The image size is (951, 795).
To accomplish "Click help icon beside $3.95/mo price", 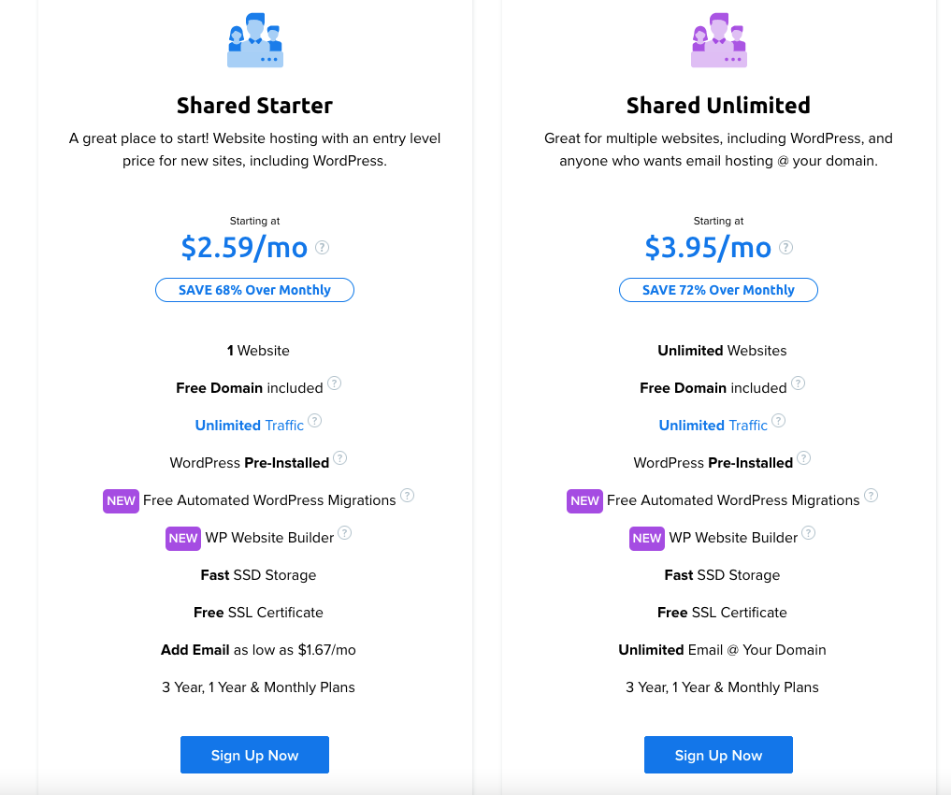I will 786,248.
